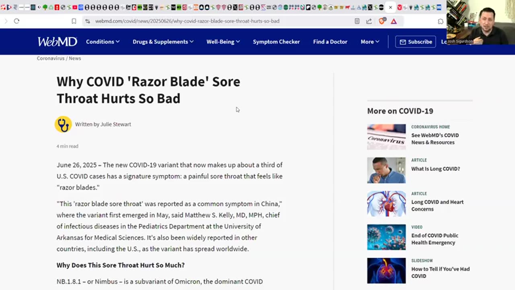The height and width of the screenshot is (290, 515).
Task: Click the envelope icon in Subscribe button
Action: [x=403, y=42]
